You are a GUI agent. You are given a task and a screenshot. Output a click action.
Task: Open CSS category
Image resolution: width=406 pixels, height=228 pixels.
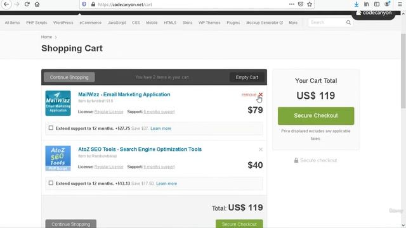pos(136,23)
